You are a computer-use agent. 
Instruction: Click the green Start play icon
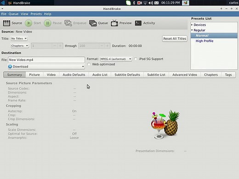click(x=28, y=23)
